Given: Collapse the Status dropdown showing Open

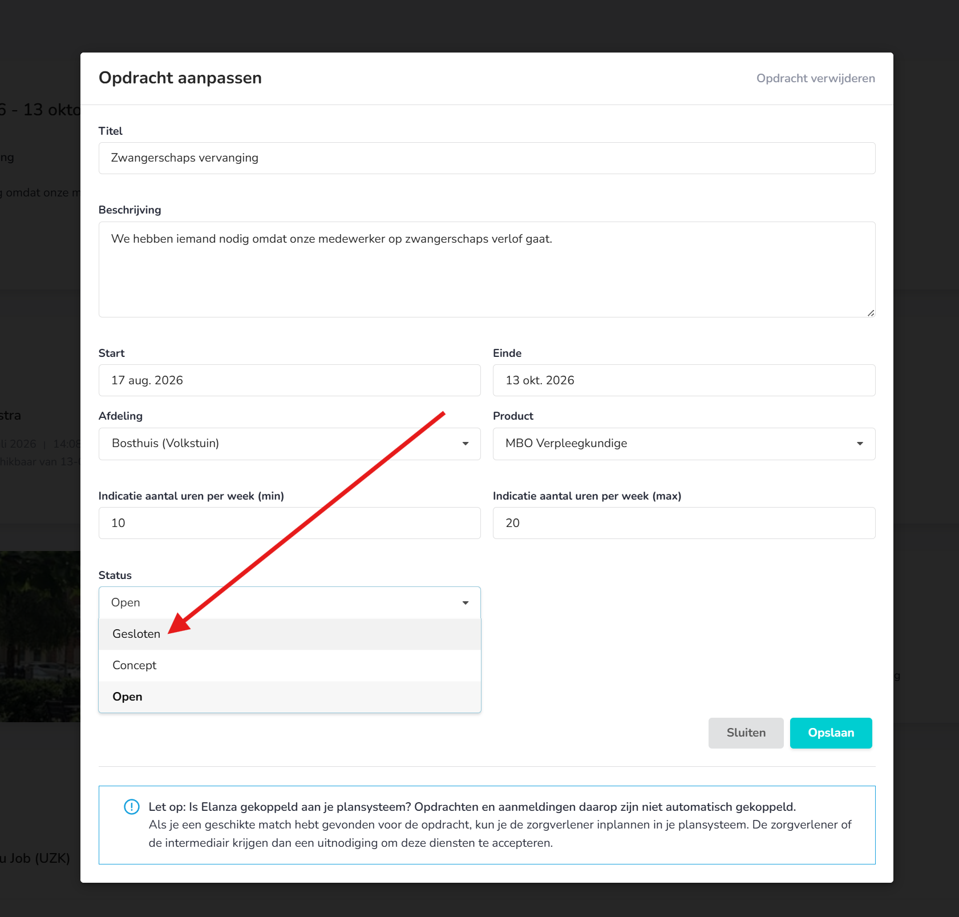Looking at the screenshot, I should click(290, 603).
